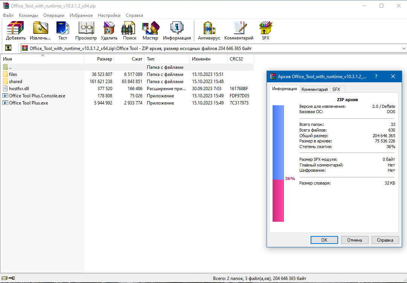Click the drive icon in status bar

point(5,278)
